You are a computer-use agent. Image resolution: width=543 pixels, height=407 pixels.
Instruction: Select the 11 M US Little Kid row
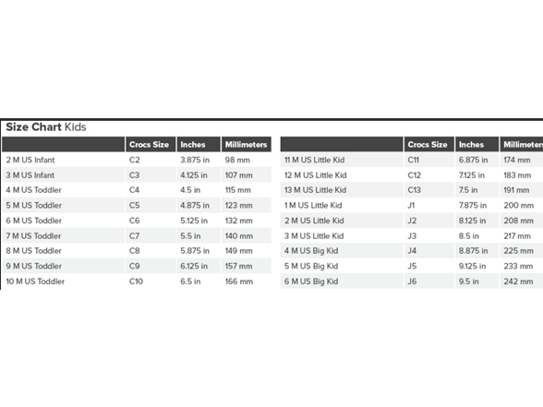click(x=412, y=160)
